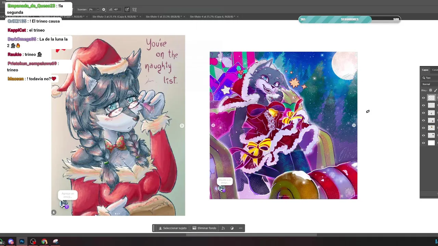The width and height of the screenshot is (438, 246).
Task: Create adjustment layer from contextual task bar
Action: click(x=232, y=228)
